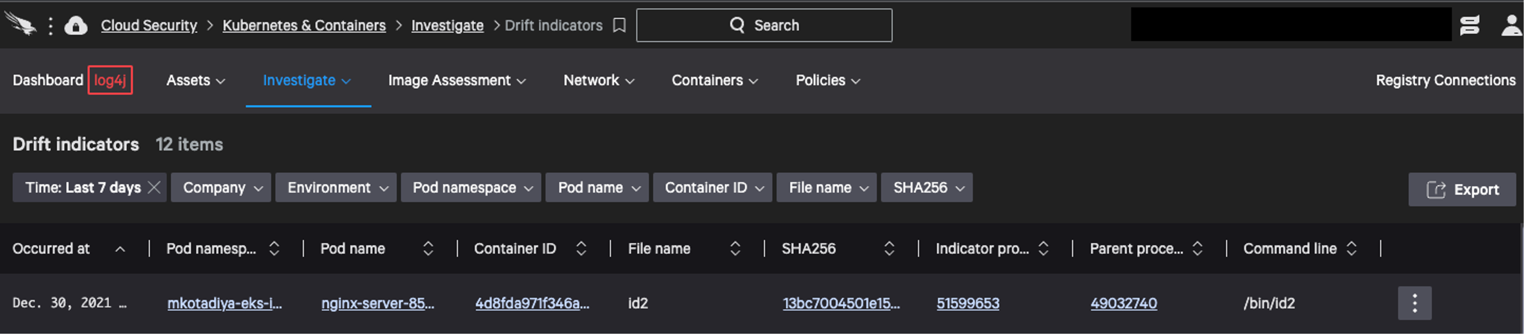Expand the Assets menu
The width and height of the screenshot is (1524, 334).
[x=195, y=80]
